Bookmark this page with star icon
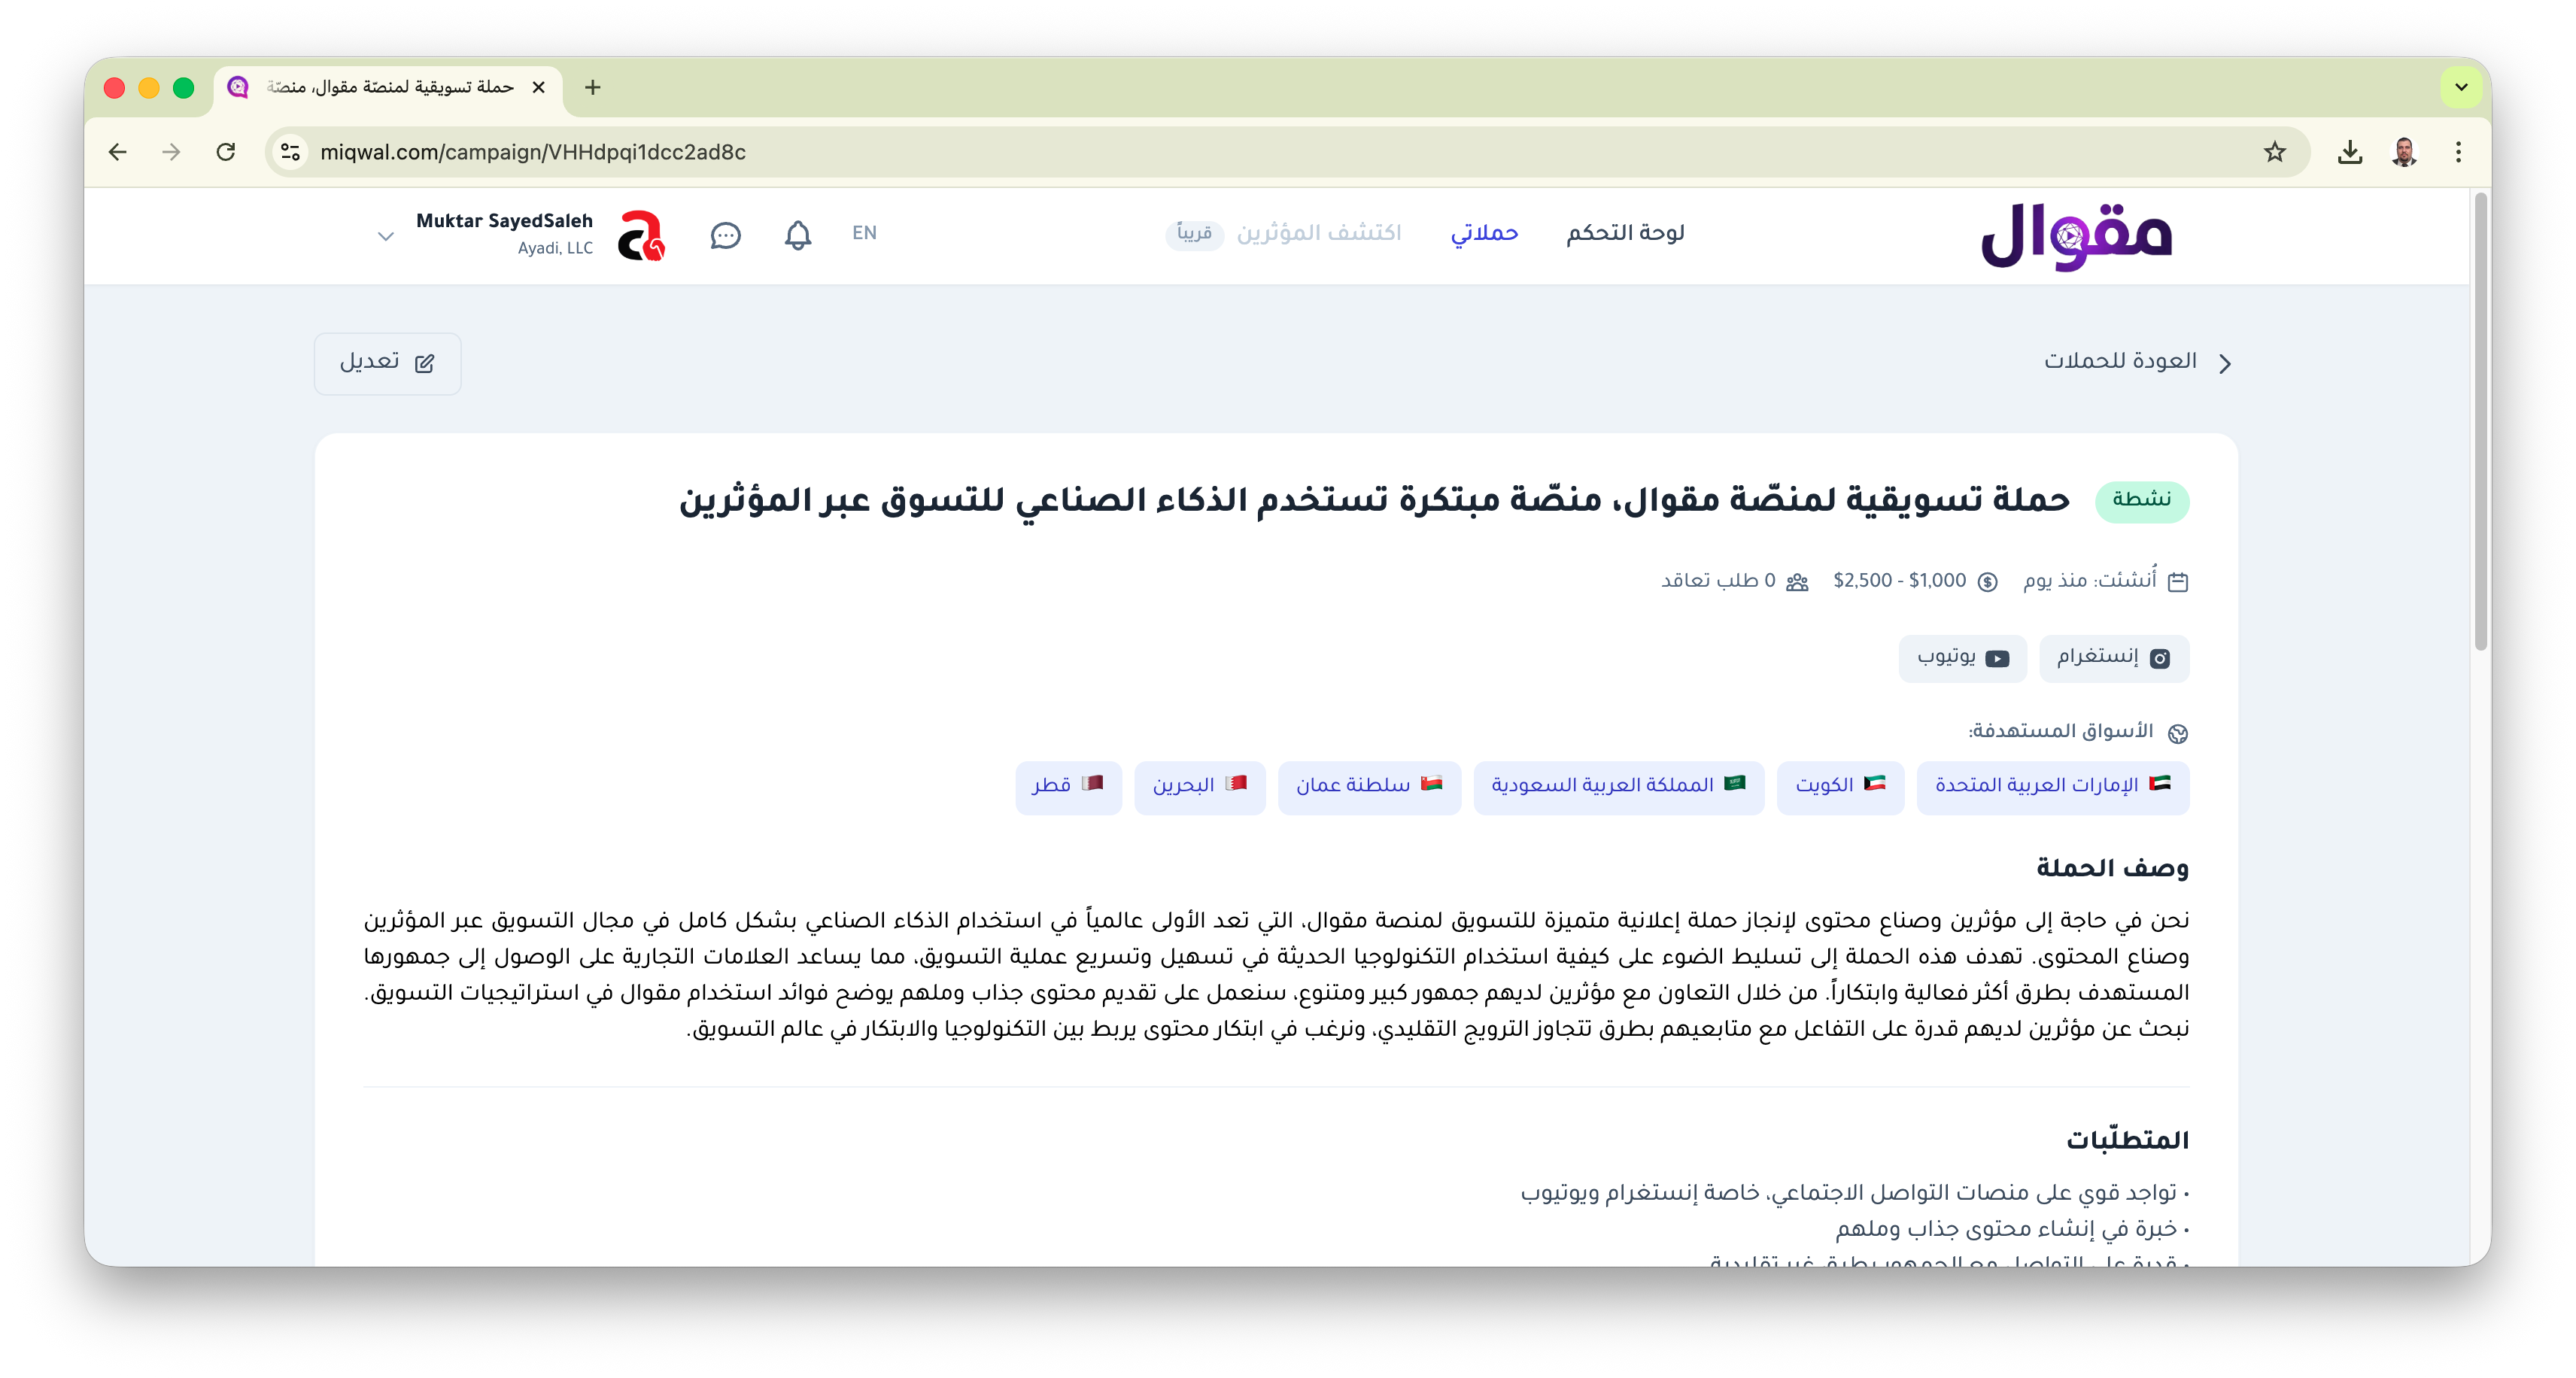The height and width of the screenshot is (1378, 2576). pyautogui.click(x=2274, y=152)
